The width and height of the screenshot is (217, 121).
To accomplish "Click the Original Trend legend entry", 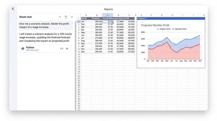I will pyautogui.click(x=164, y=29).
